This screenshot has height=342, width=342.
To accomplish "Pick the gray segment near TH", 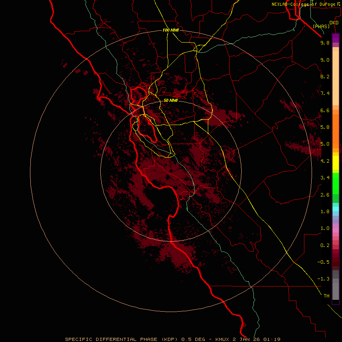I will 336,291.
